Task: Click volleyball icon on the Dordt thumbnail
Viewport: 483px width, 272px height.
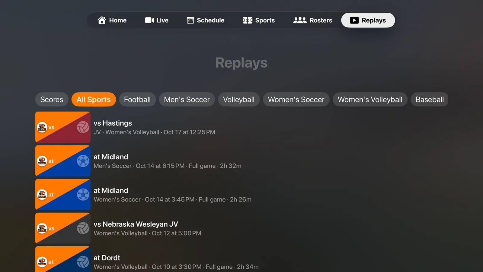Action: [x=83, y=262]
